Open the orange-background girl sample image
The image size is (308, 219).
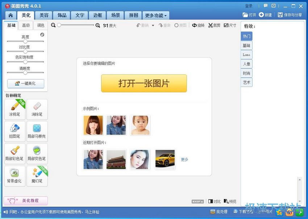coord(93,125)
